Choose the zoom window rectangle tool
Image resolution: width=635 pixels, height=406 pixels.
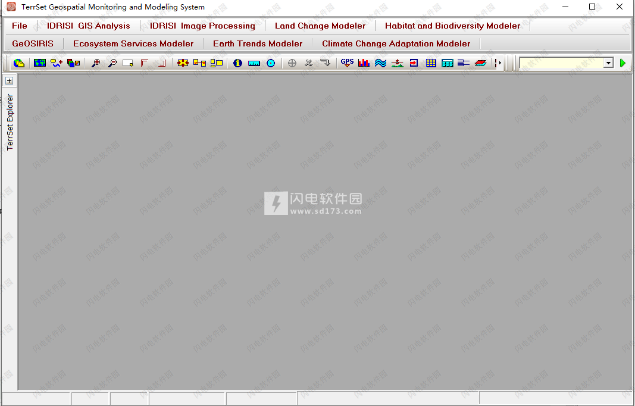[128, 63]
